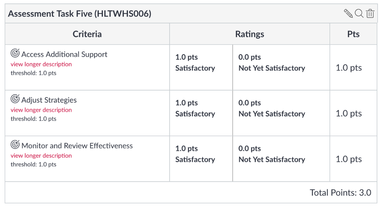The height and width of the screenshot is (208, 381).
Task: Choose Not Yet Satisfactory for Adjust Strategies
Action: [x=281, y=113]
